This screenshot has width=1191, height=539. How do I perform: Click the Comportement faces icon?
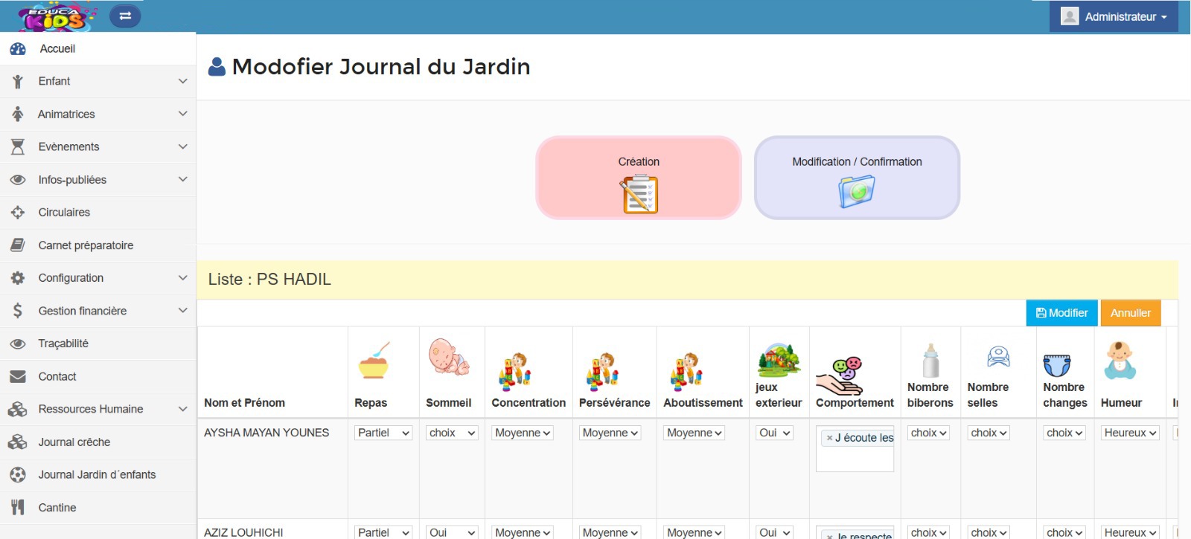(840, 376)
